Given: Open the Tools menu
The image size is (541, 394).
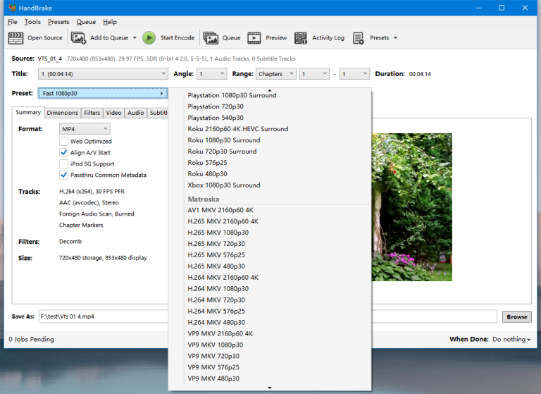Looking at the screenshot, I should [x=32, y=22].
